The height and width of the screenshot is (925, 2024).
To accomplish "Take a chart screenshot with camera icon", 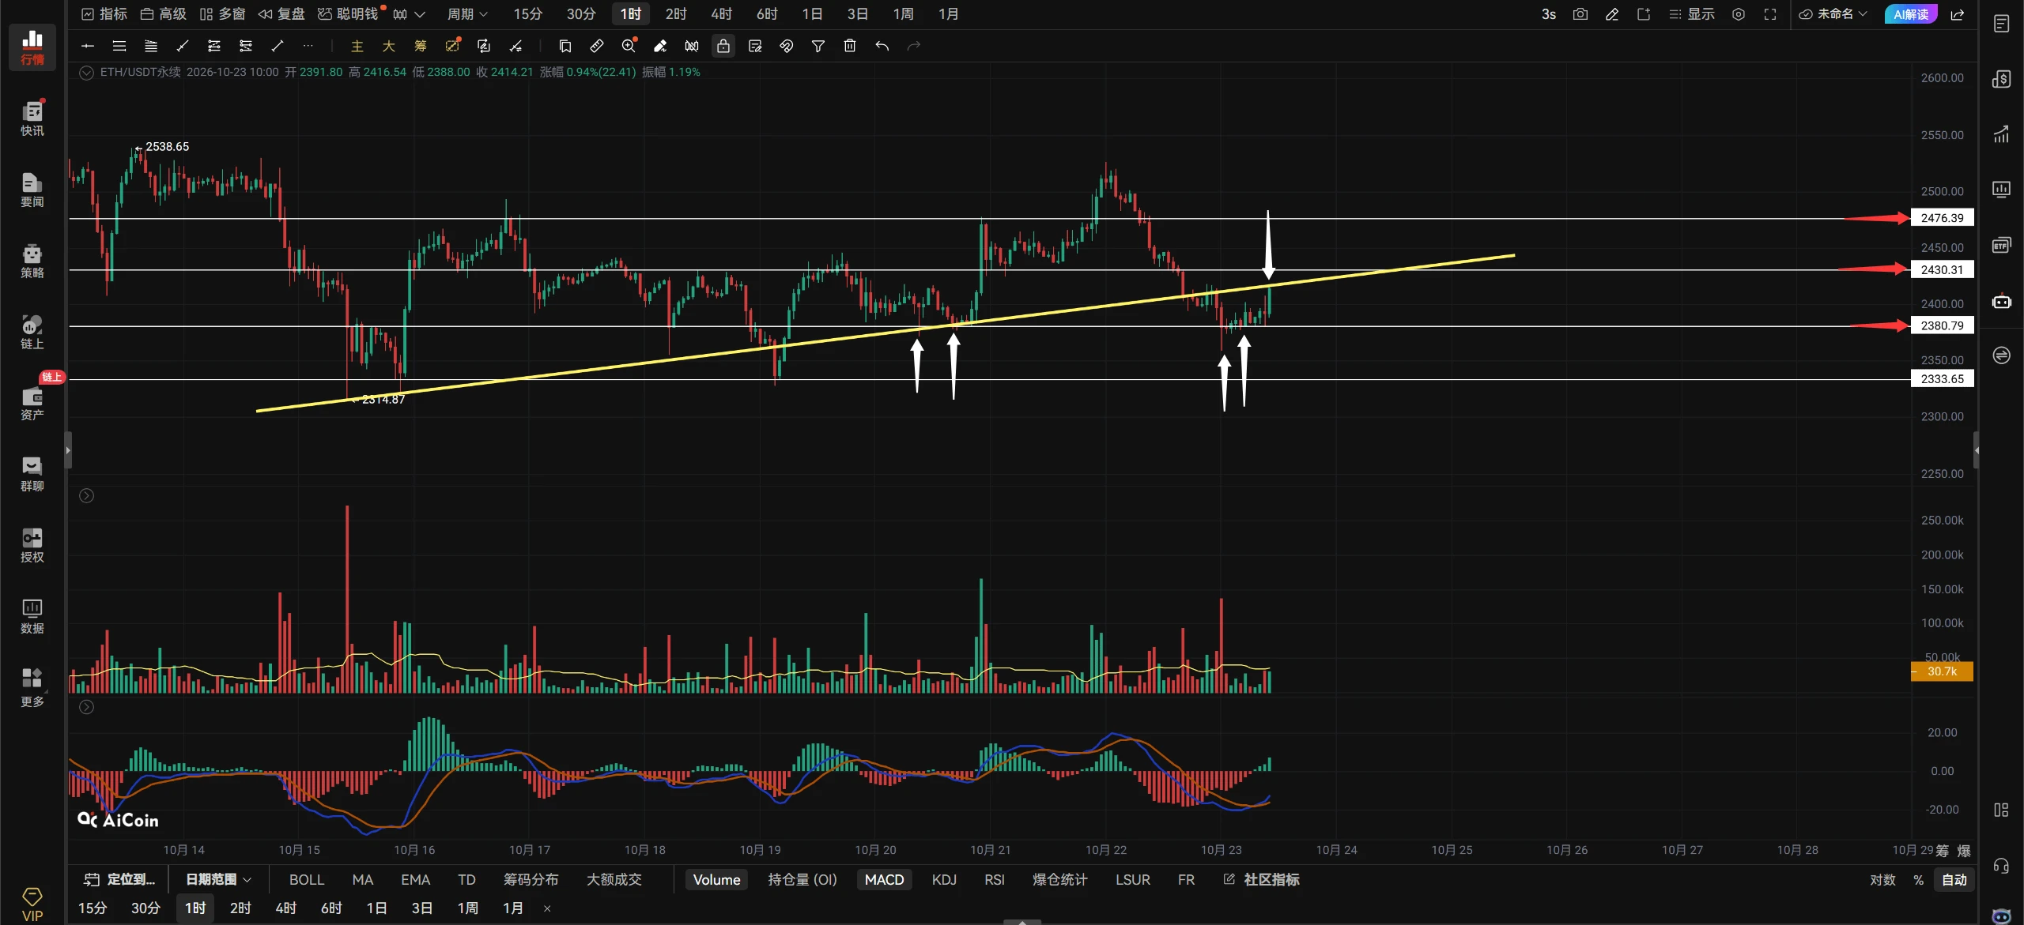I will click(1580, 14).
